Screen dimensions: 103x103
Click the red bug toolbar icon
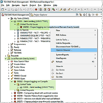(36, 9)
